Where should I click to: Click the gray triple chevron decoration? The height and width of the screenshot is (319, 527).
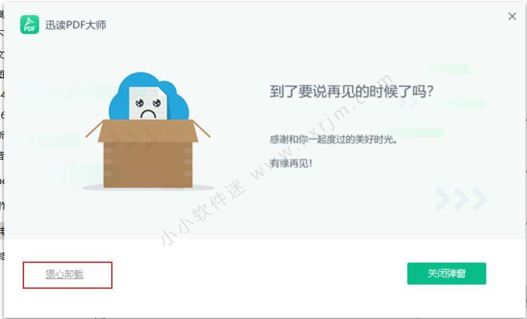pos(461,199)
